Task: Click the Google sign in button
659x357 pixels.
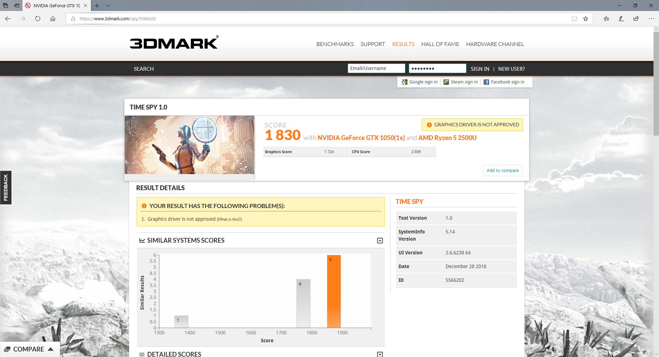Action: tap(420, 82)
